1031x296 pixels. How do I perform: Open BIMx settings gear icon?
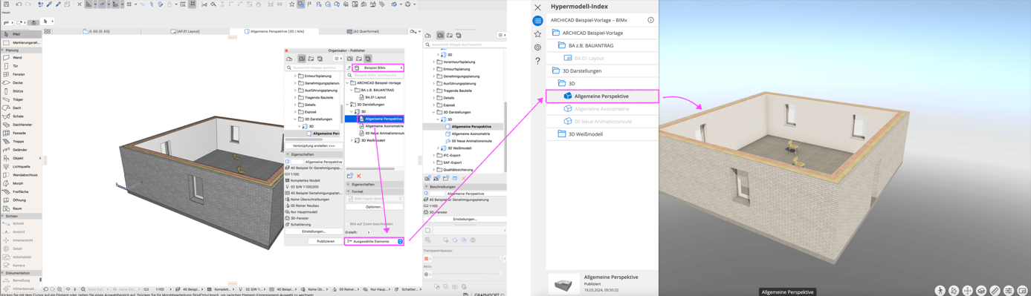coord(537,47)
